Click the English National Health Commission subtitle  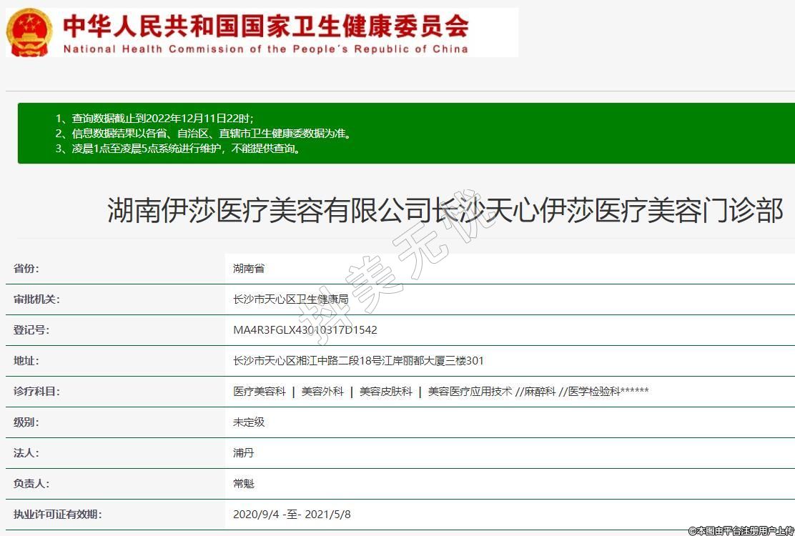tap(266, 49)
